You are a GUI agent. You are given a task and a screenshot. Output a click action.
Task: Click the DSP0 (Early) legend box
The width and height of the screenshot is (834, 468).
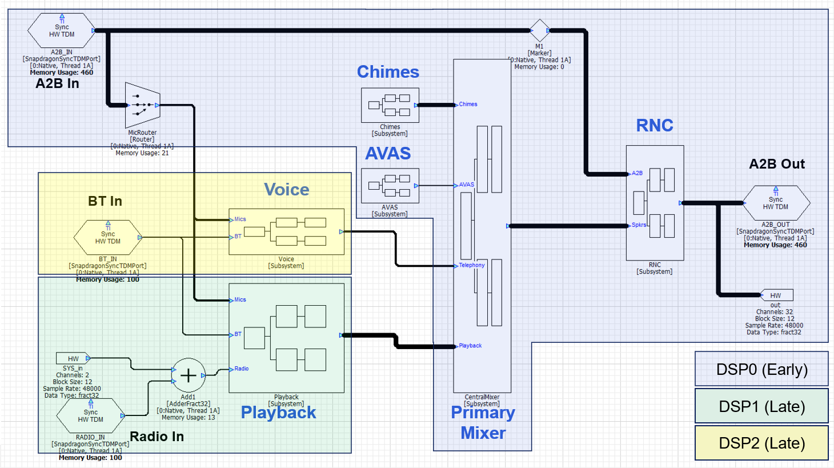761,369
